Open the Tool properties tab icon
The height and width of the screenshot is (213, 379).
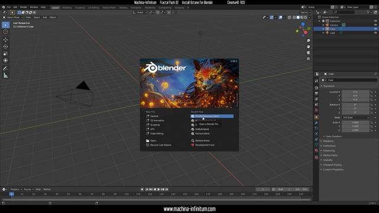(x=316, y=81)
